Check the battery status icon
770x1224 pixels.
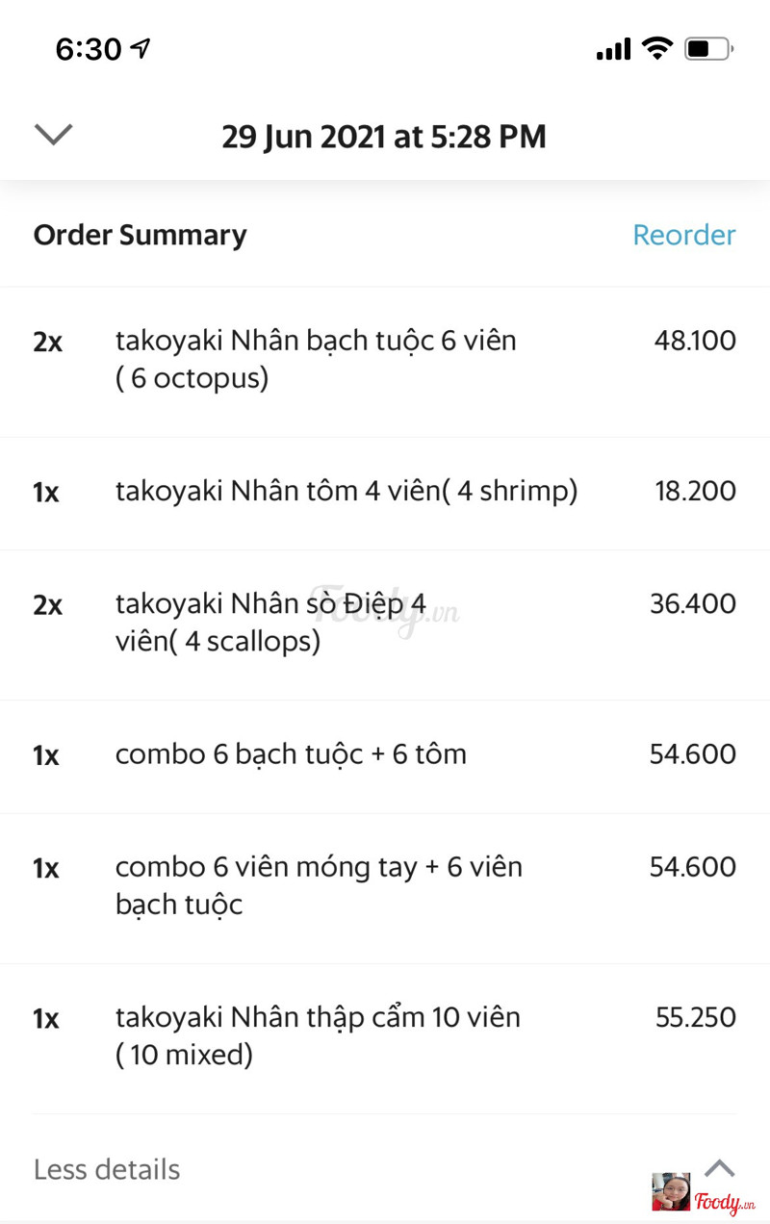click(x=709, y=48)
